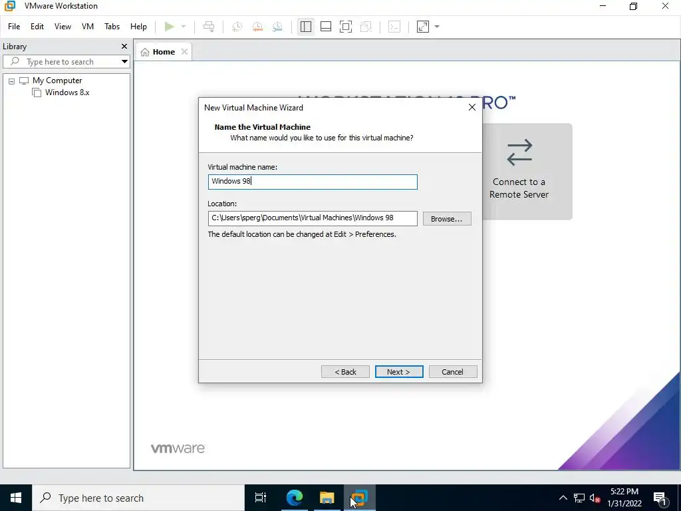The width and height of the screenshot is (681, 511).
Task: Select My Computer in the library tree
Action: coord(57,81)
